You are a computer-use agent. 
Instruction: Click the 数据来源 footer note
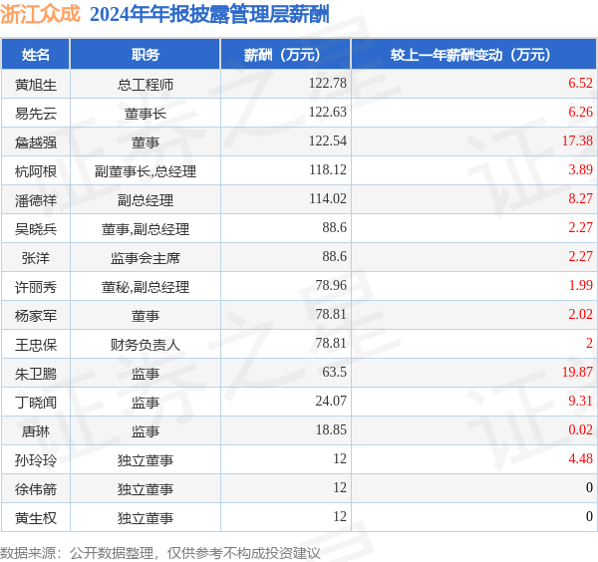(x=160, y=553)
